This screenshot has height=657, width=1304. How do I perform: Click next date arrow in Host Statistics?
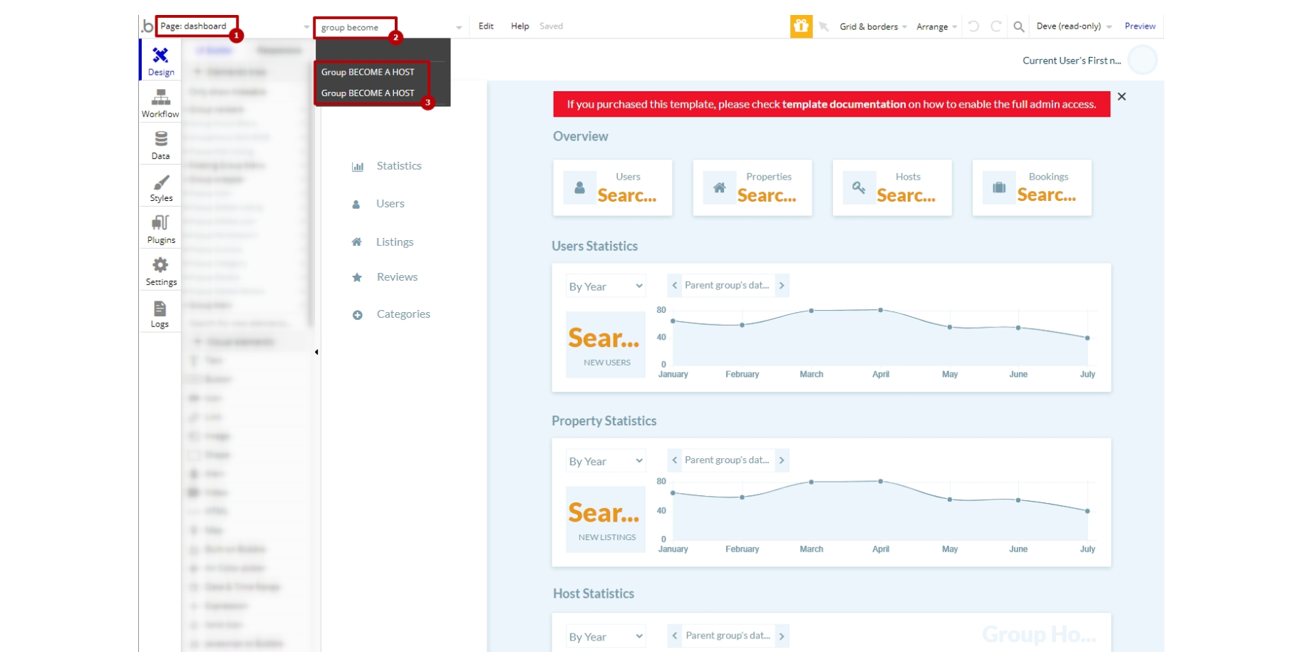tap(782, 636)
